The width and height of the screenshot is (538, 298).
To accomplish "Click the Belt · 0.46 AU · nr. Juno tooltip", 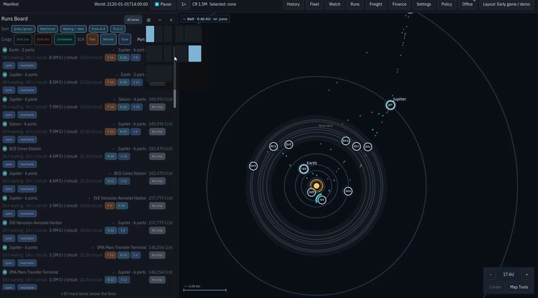I will (x=205, y=19).
